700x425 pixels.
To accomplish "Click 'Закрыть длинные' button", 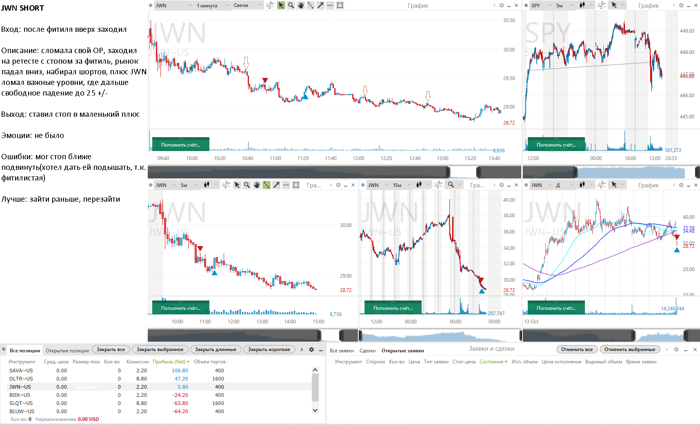I will (x=216, y=349).
